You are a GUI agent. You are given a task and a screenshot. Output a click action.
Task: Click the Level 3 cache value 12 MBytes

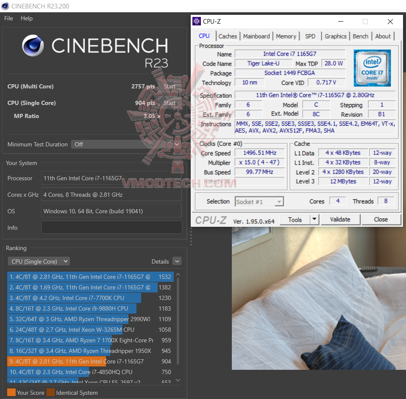343,182
